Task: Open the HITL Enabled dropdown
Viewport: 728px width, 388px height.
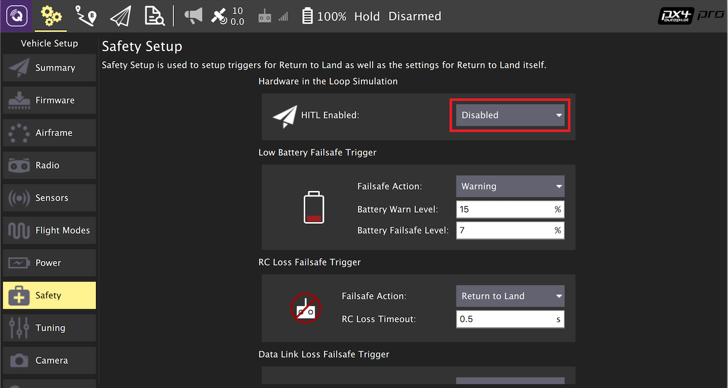Action: 509,115
